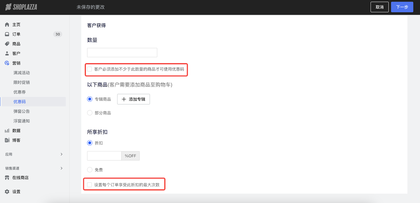Viewport: 420px width, 203px height.
Task: Click the 数量 input field
Action: click(122, 52)
